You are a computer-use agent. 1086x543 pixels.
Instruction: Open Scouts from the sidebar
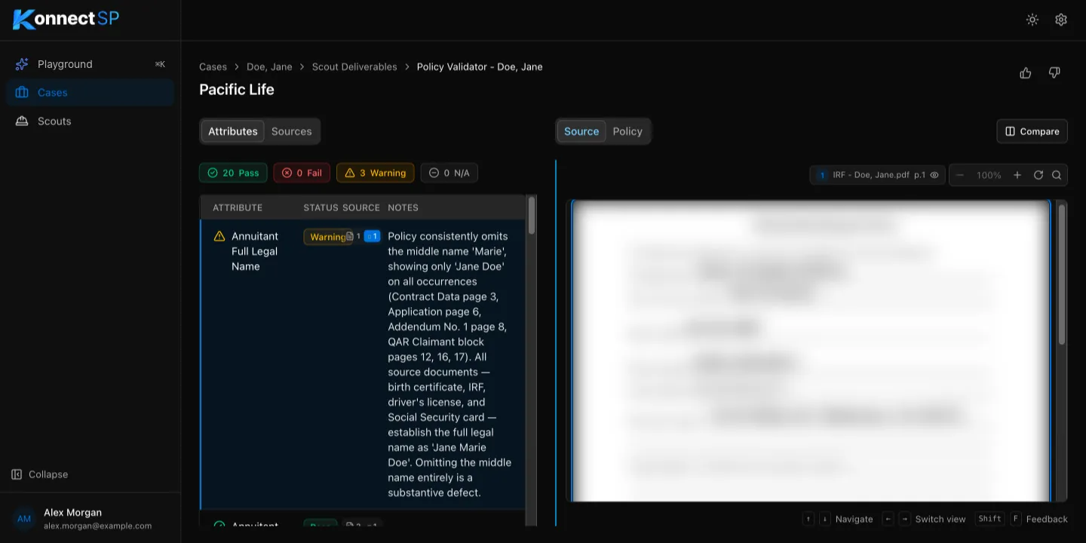tap(90, 121)
